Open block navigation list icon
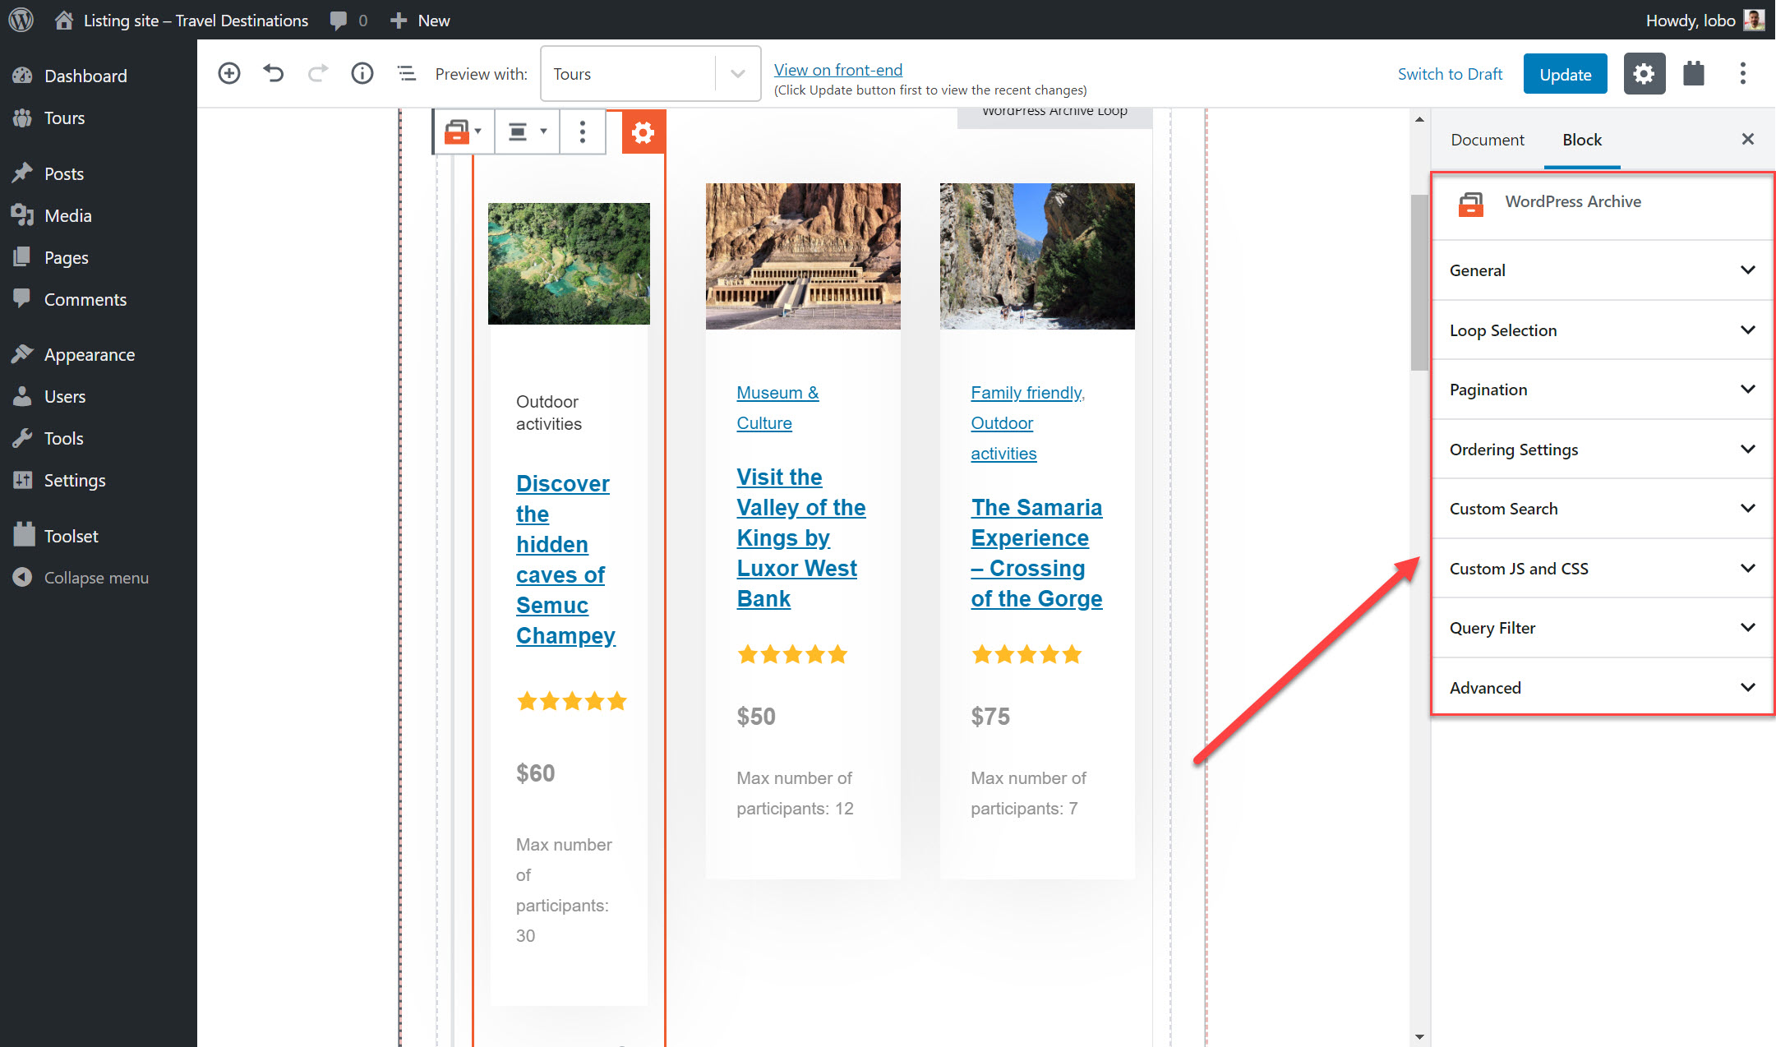 (x=407, y=73)
